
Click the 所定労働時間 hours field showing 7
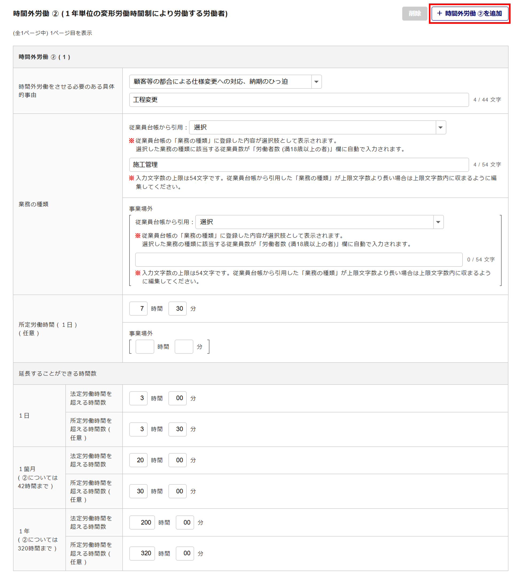138,308
